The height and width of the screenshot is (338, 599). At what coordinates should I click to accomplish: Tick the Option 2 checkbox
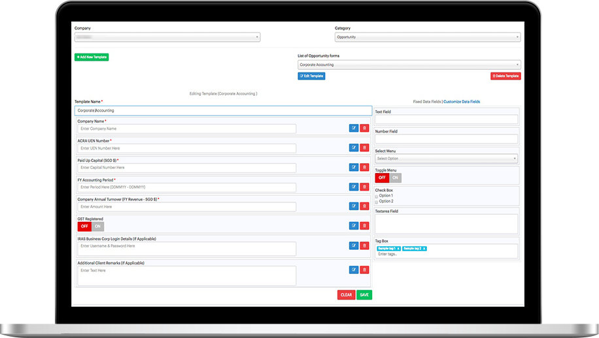coord(377,201)
